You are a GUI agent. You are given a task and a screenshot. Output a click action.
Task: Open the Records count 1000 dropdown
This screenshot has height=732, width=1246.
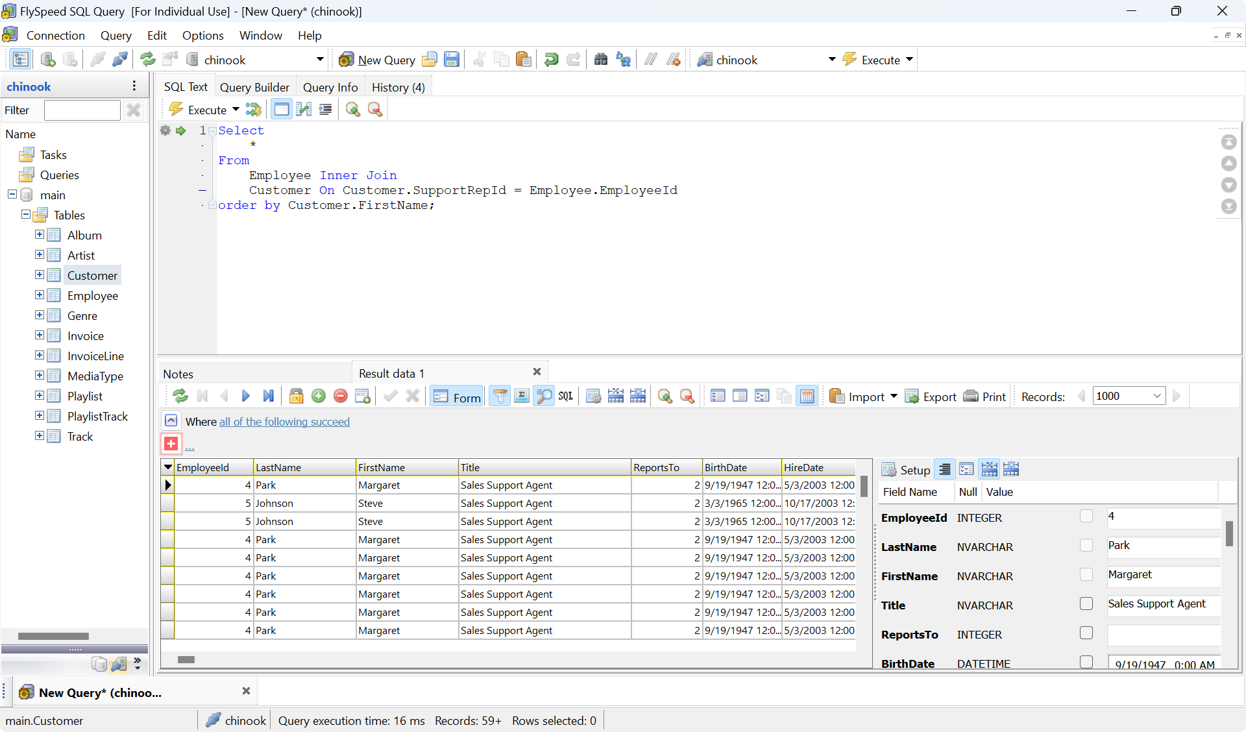point(1156,396)
